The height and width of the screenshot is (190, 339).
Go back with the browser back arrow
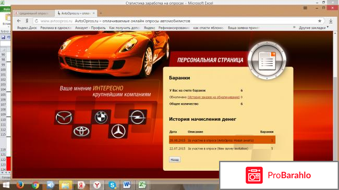[x=19, y=21]
